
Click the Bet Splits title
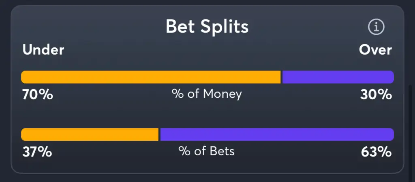[x=207, y=27]
